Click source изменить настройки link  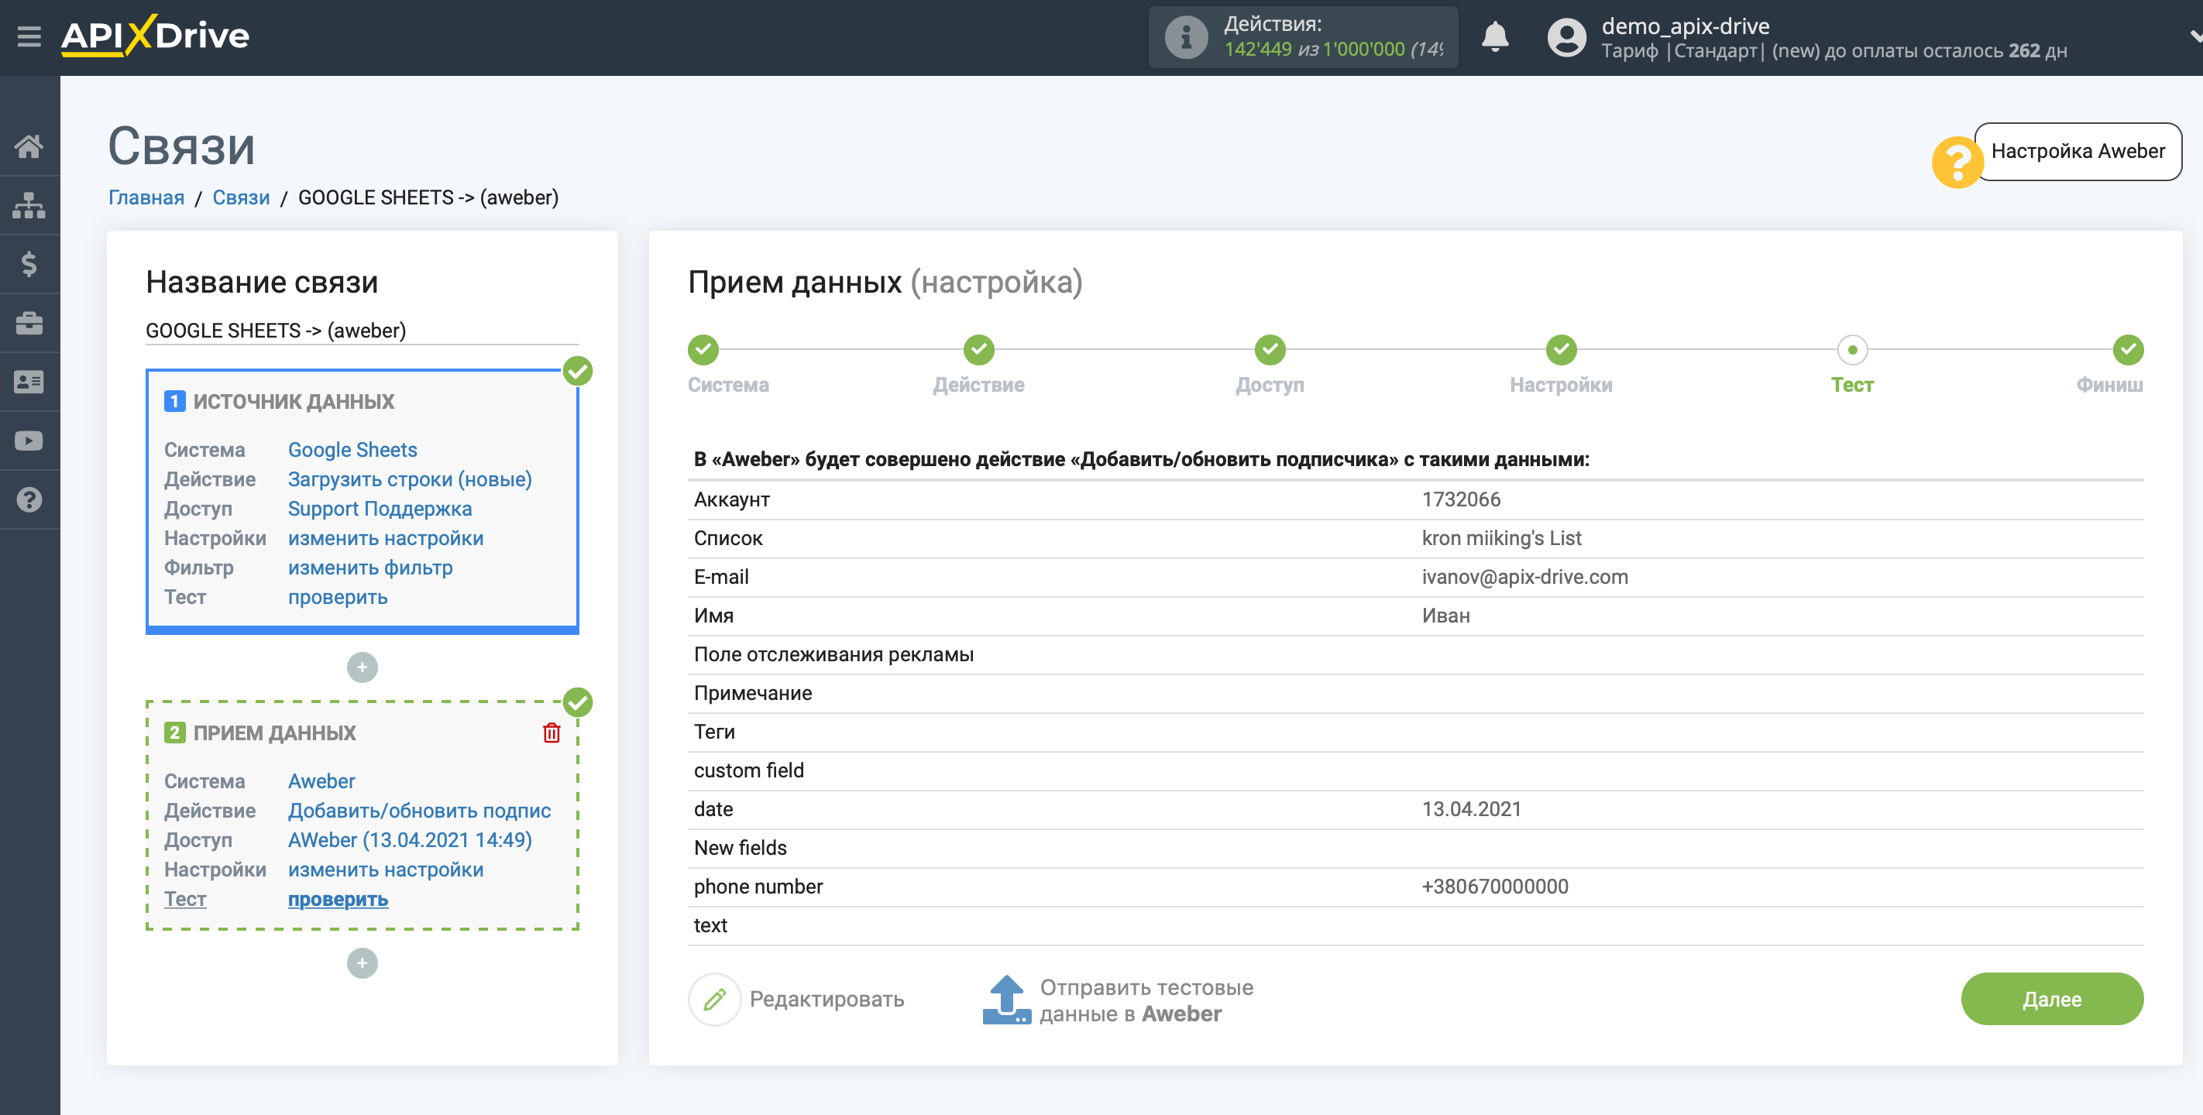click(386, 538)
